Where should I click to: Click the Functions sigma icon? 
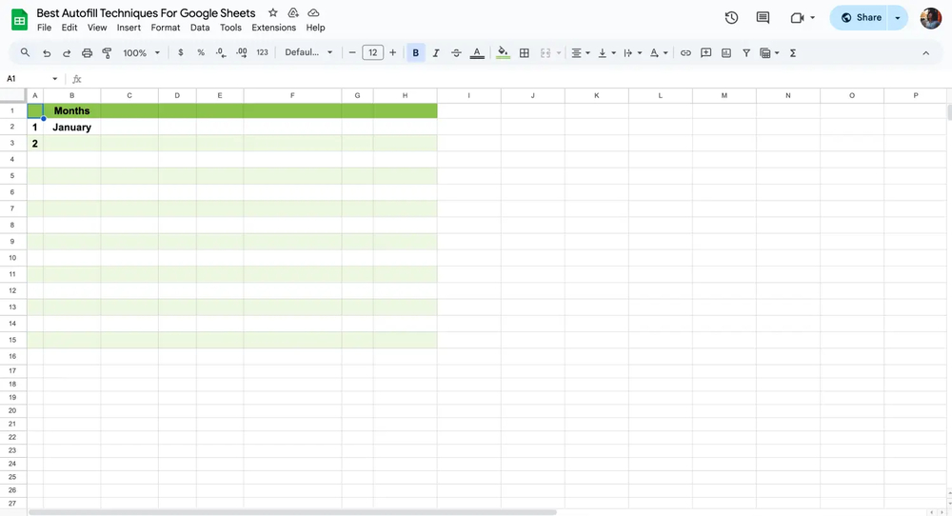[793, 53]
